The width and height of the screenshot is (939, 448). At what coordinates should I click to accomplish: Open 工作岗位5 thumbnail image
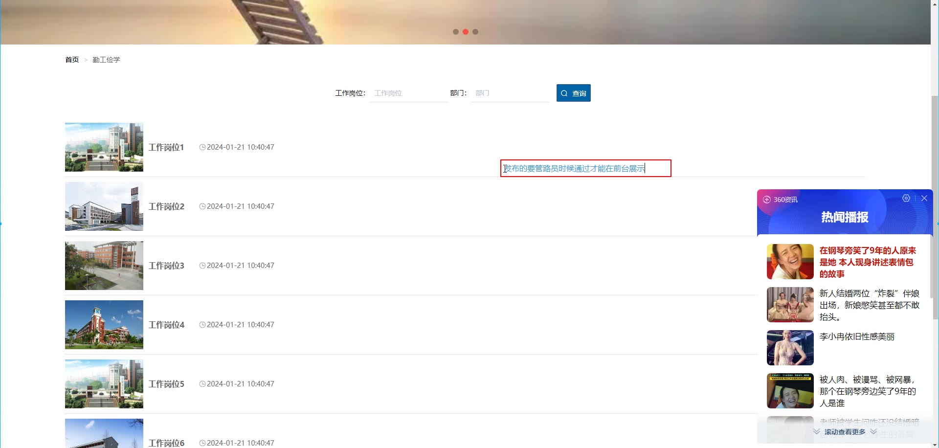104,384
